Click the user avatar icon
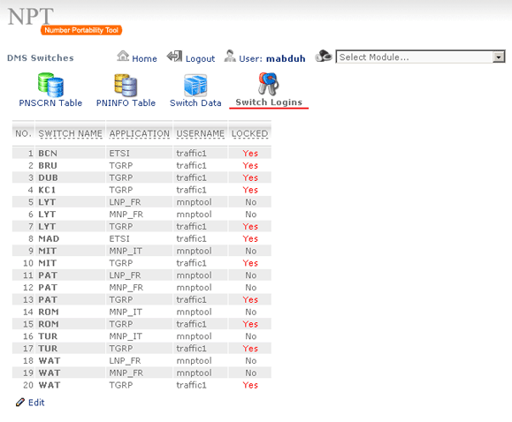This screenshot has height=422, width=512. 230,57
